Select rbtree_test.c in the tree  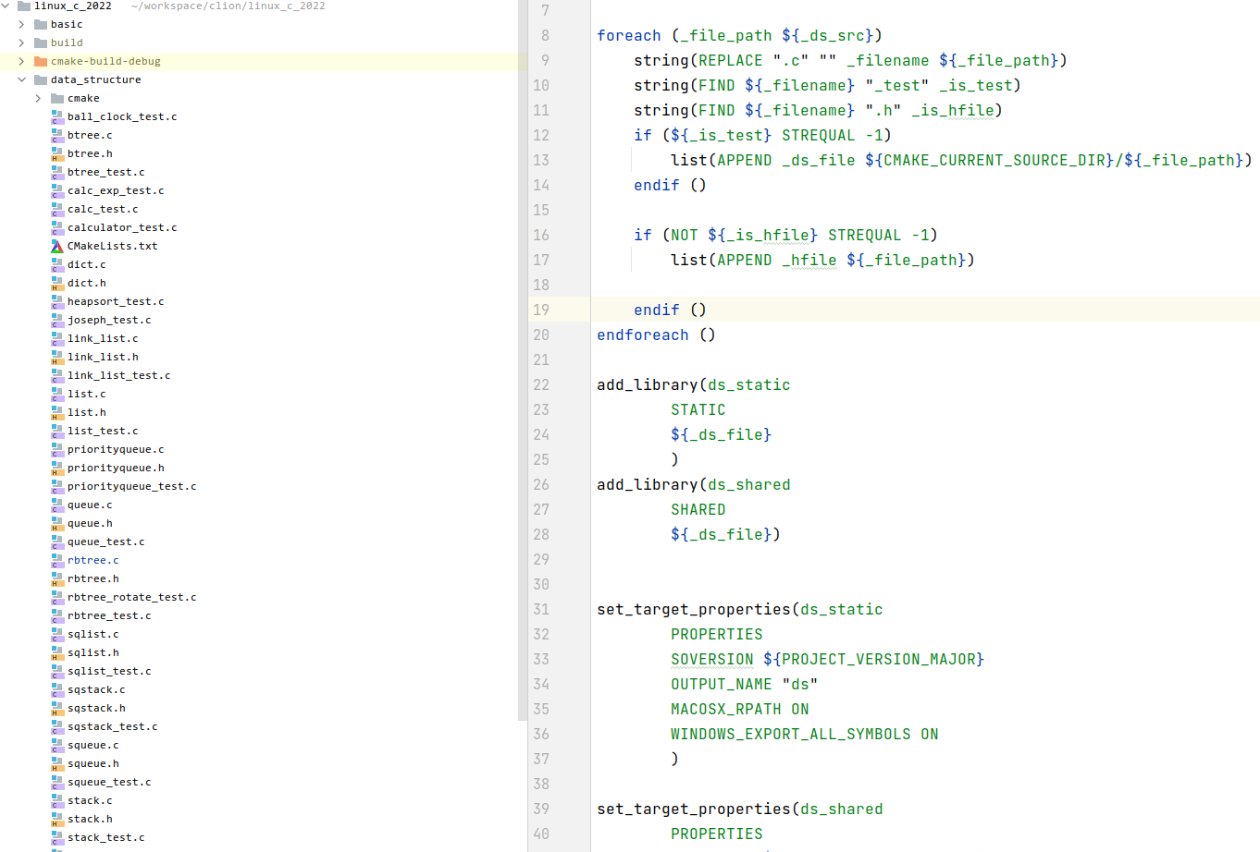point(109,615)
